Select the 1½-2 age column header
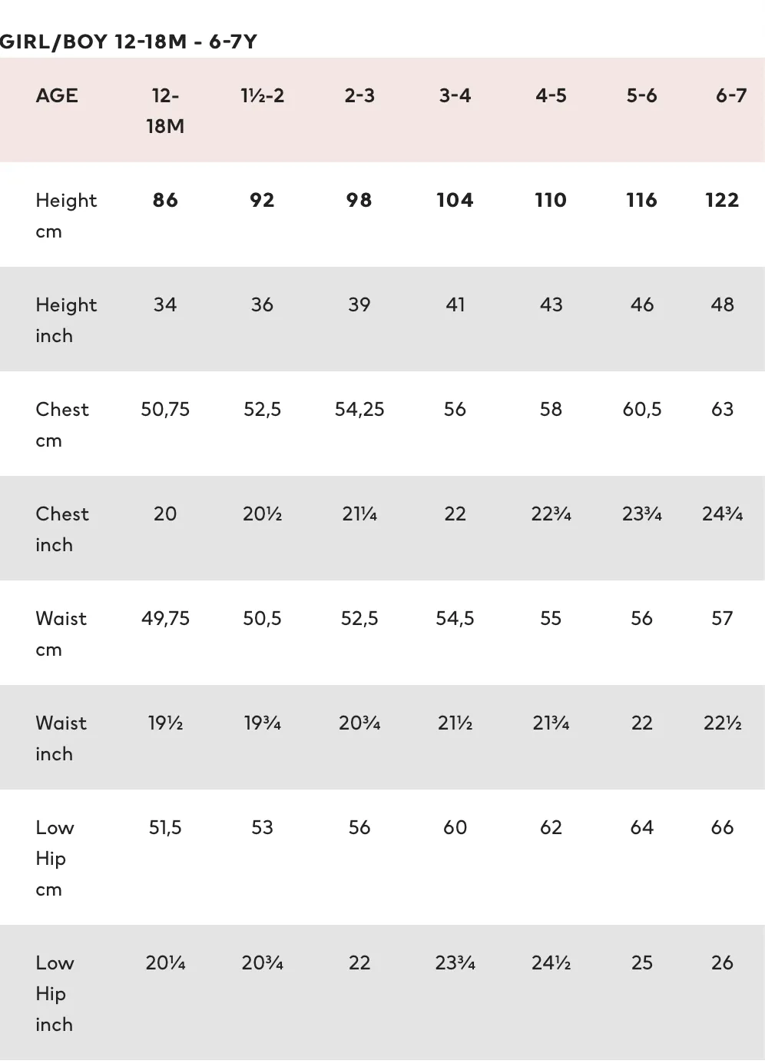The width and height of the screenshot is (765, 1064). pos(262,96)
